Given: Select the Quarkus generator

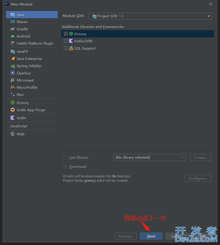Looking at the screenshot, I should [32, 73].
